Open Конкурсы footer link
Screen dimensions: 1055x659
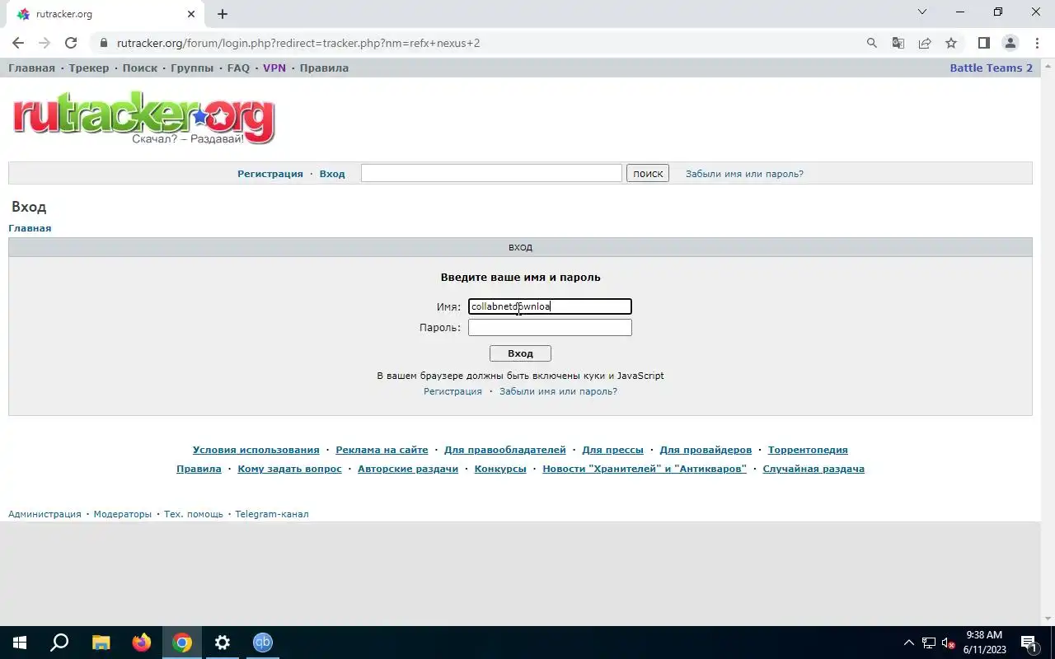click(500, 469)
